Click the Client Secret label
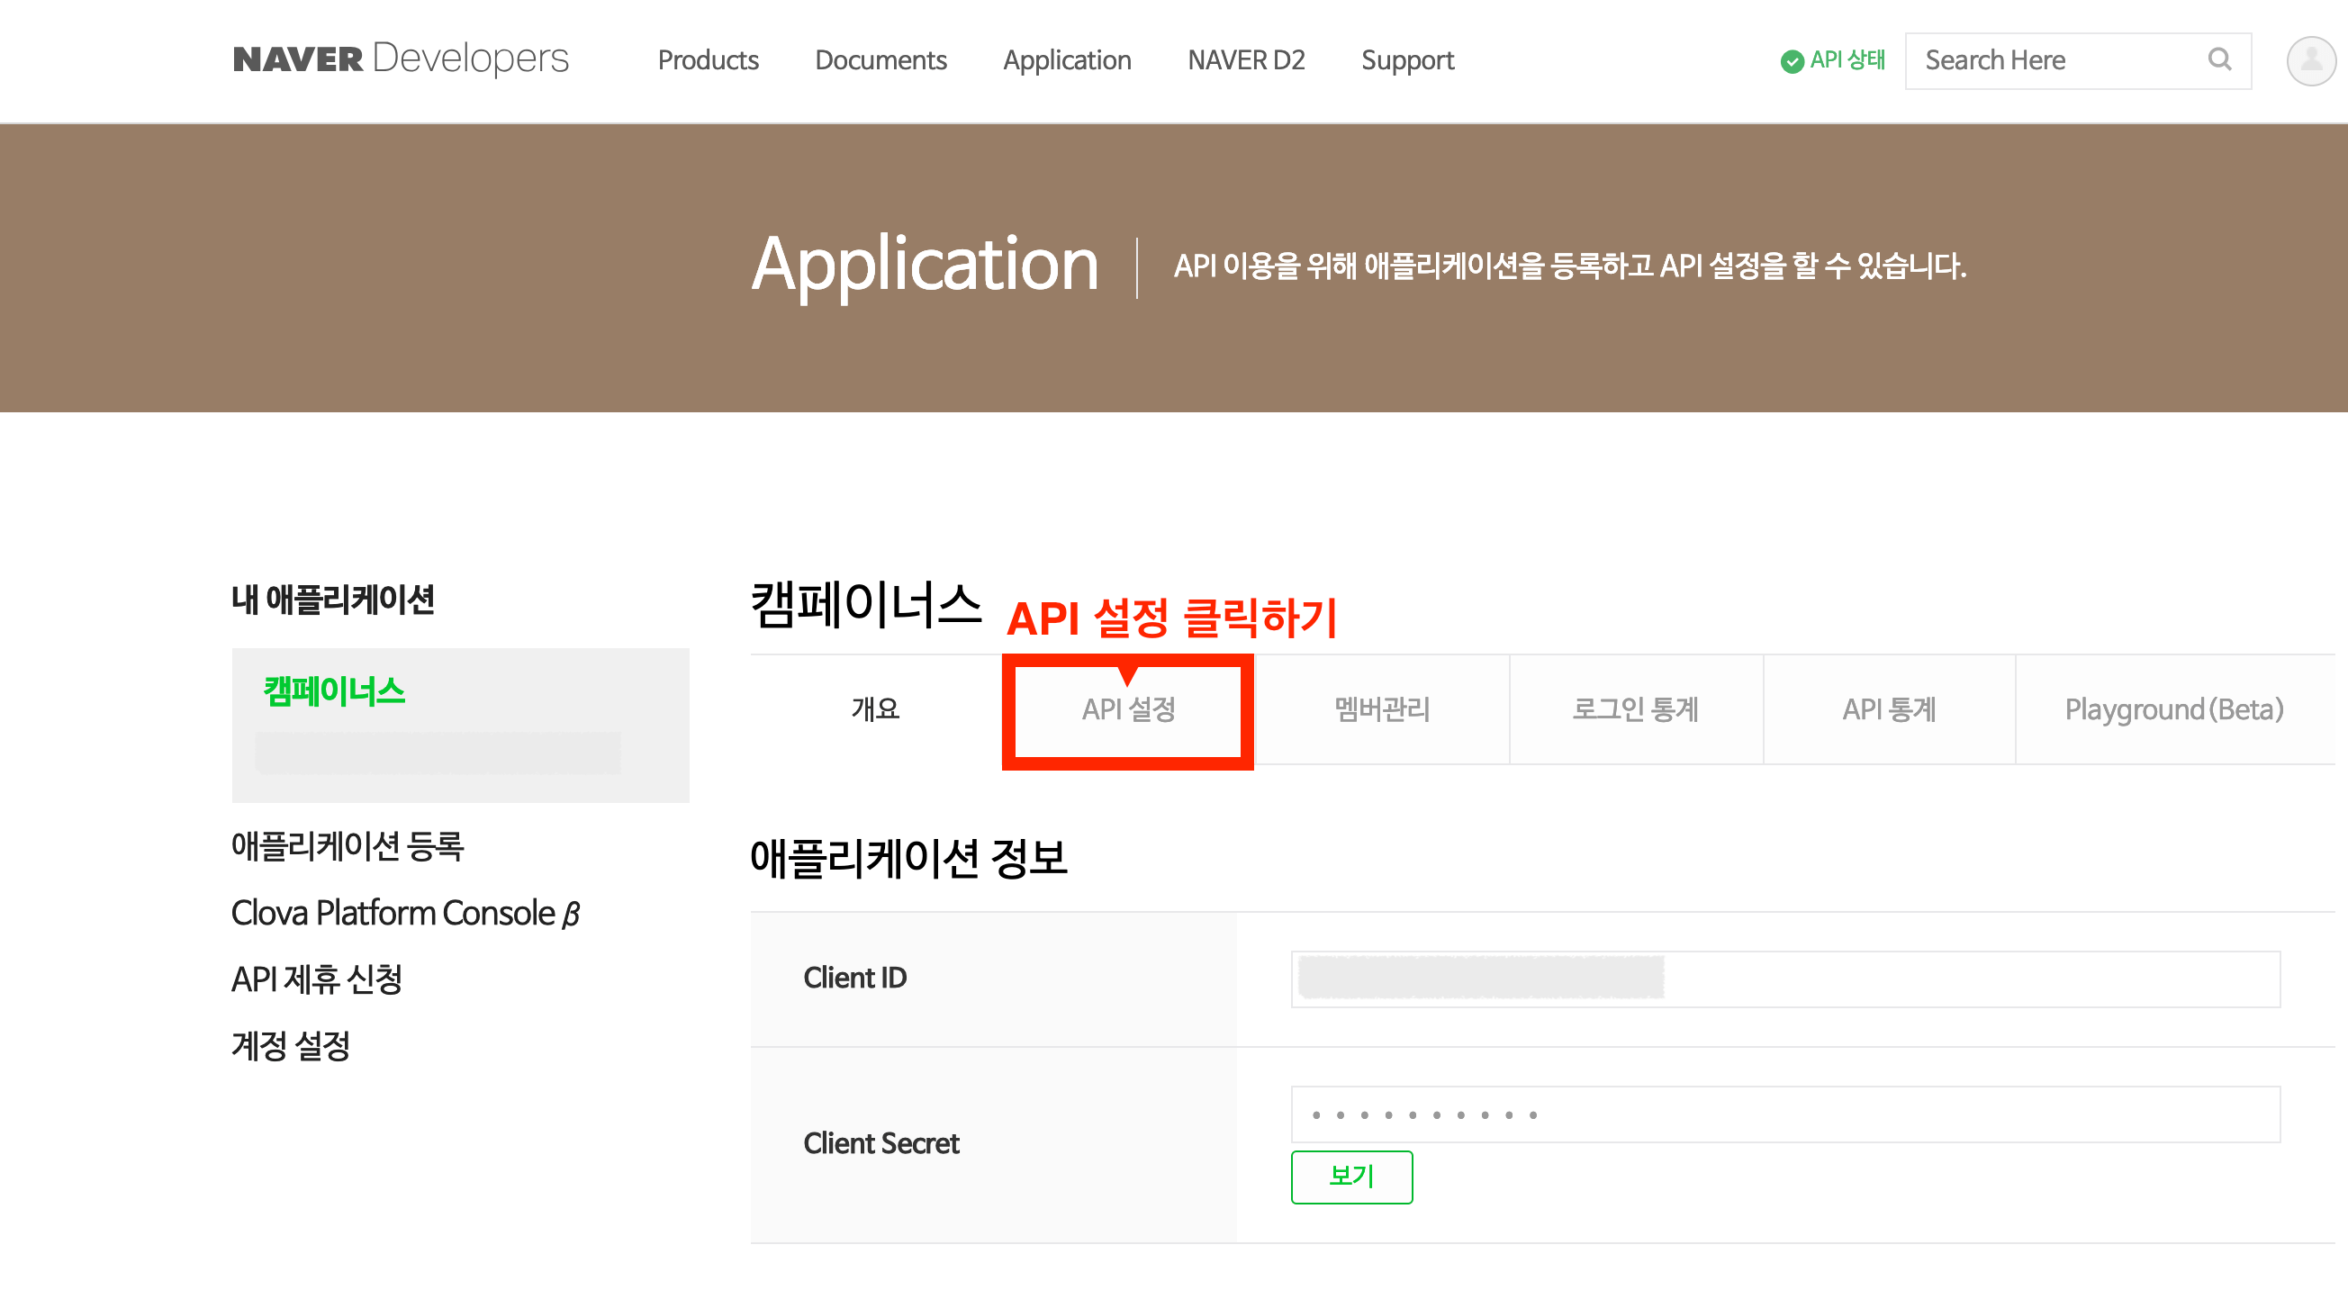 tap(881, 1143)
